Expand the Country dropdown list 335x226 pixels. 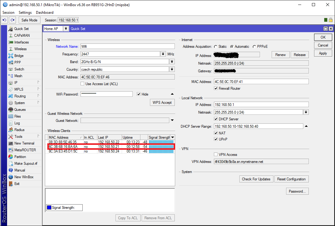[172, 70]
